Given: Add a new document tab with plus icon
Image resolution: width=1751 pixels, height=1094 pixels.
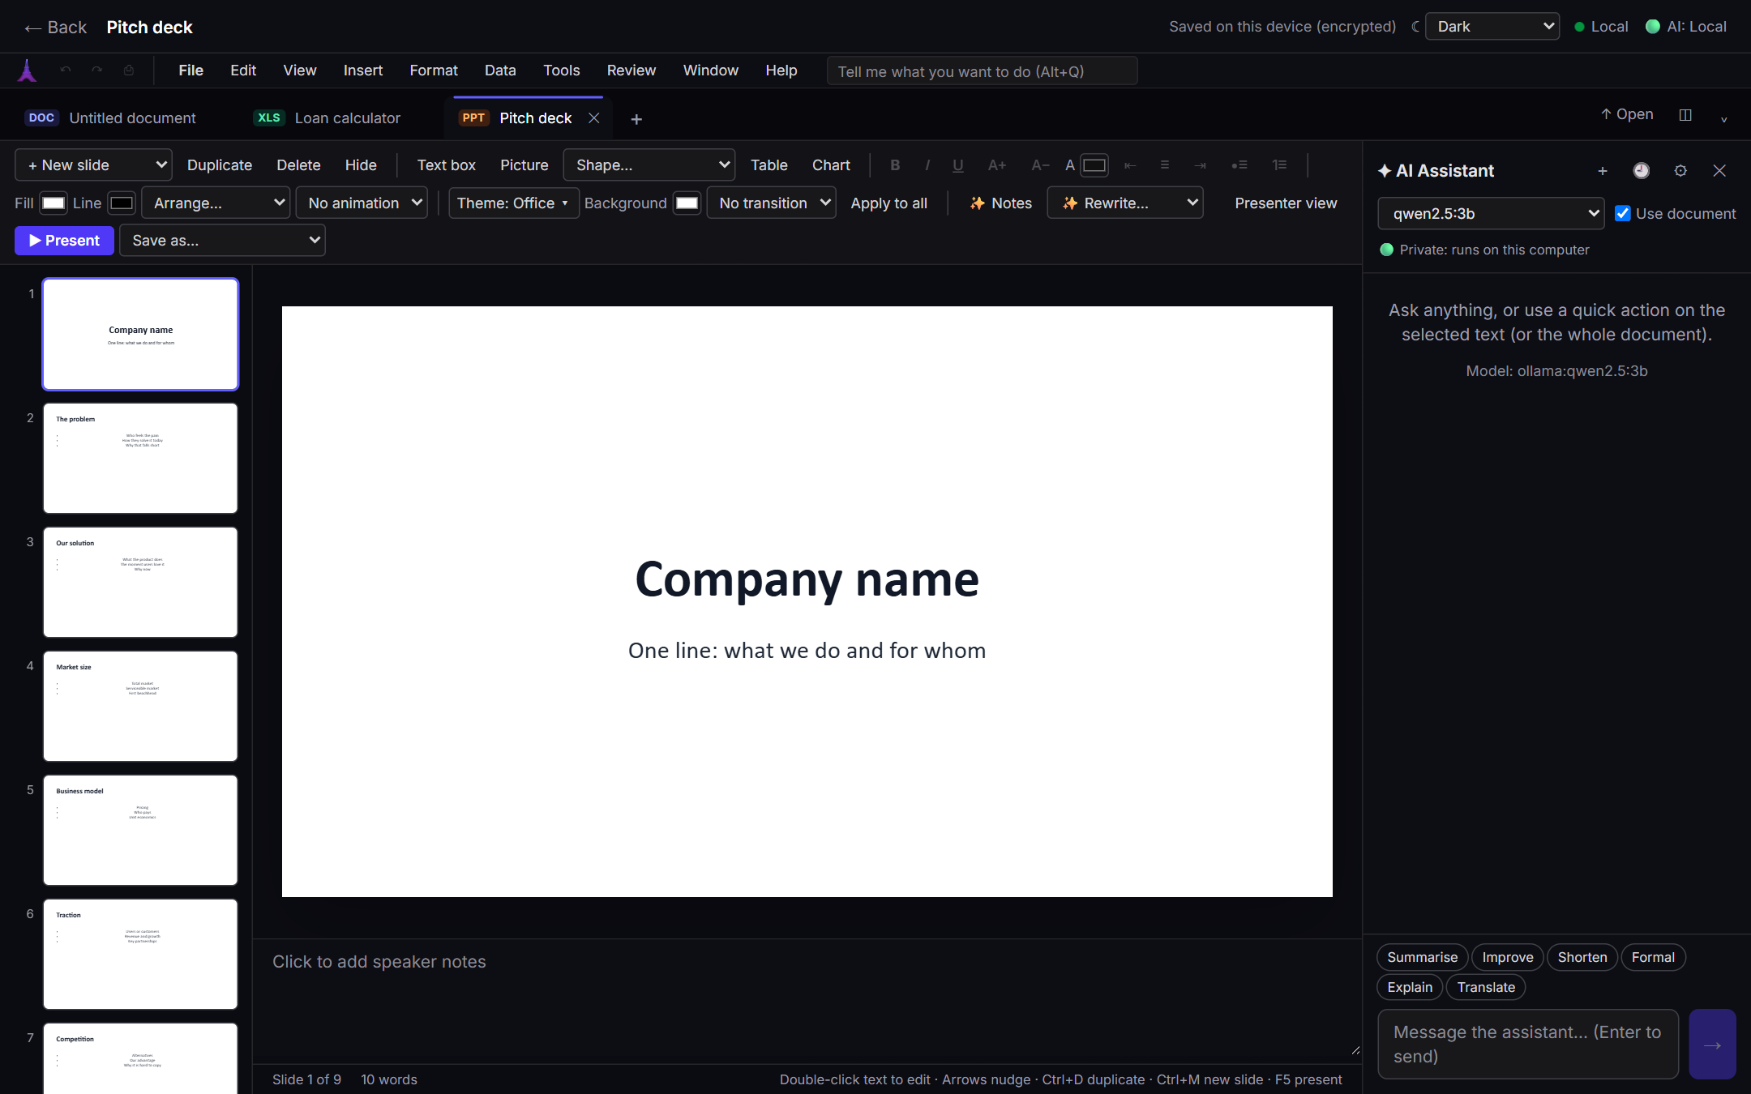Looking at the screenshot, I should tap(636, 119).
